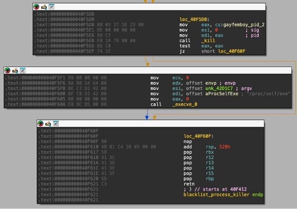Click edit icon on loc_40F60F block
Screen dimensions: 297x209
click(48, 124)
